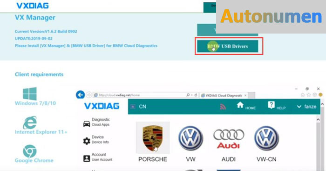This screenshot has width=326, height=171.
Task: Click the favorites star icon in browser
Action: [309, 95]
